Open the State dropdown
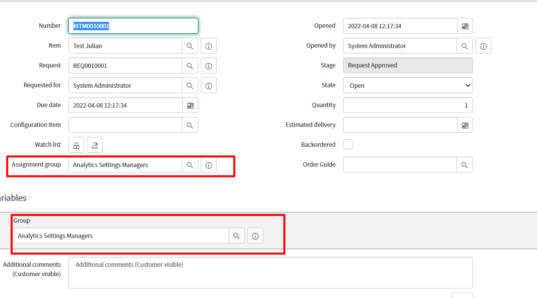537x298 pixels. [408, 86]
